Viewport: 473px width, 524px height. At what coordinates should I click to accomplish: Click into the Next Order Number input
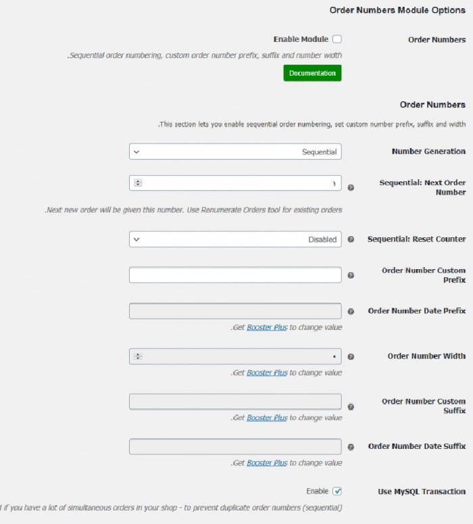coord(240,183)
